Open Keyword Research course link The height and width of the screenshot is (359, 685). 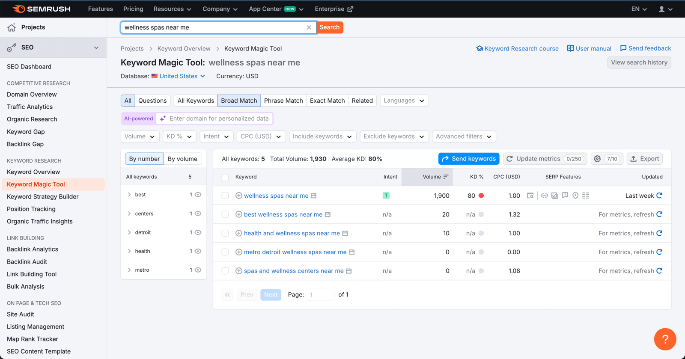(x=517, y=49)
